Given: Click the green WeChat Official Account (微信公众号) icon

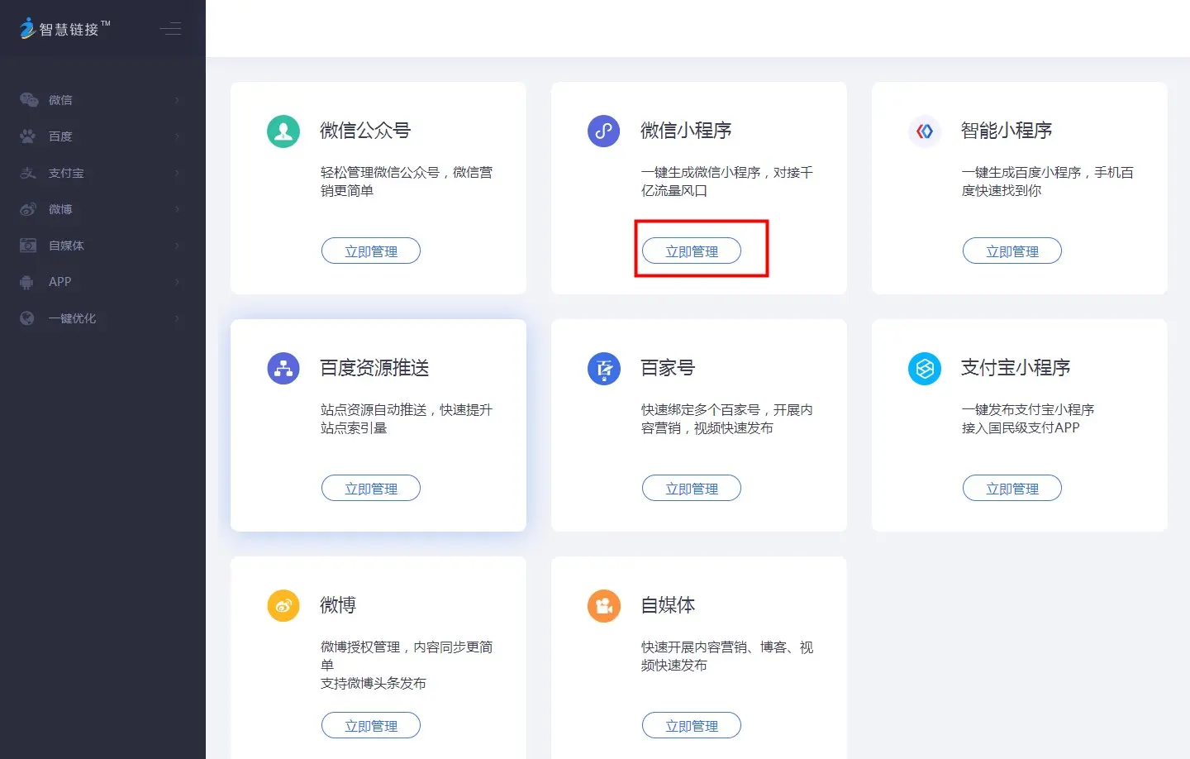Looking at the screenshot, I should (x=283, y=131).
